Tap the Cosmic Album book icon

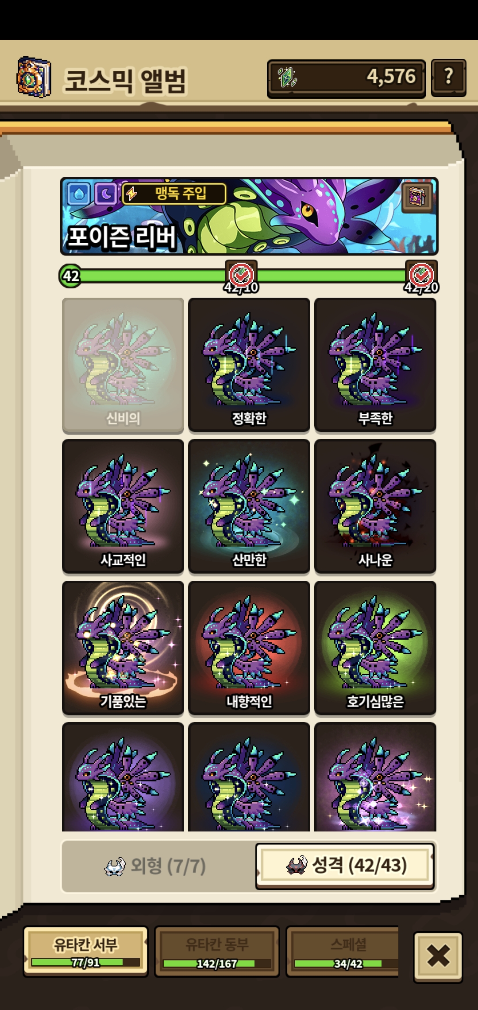pos(34,77)
